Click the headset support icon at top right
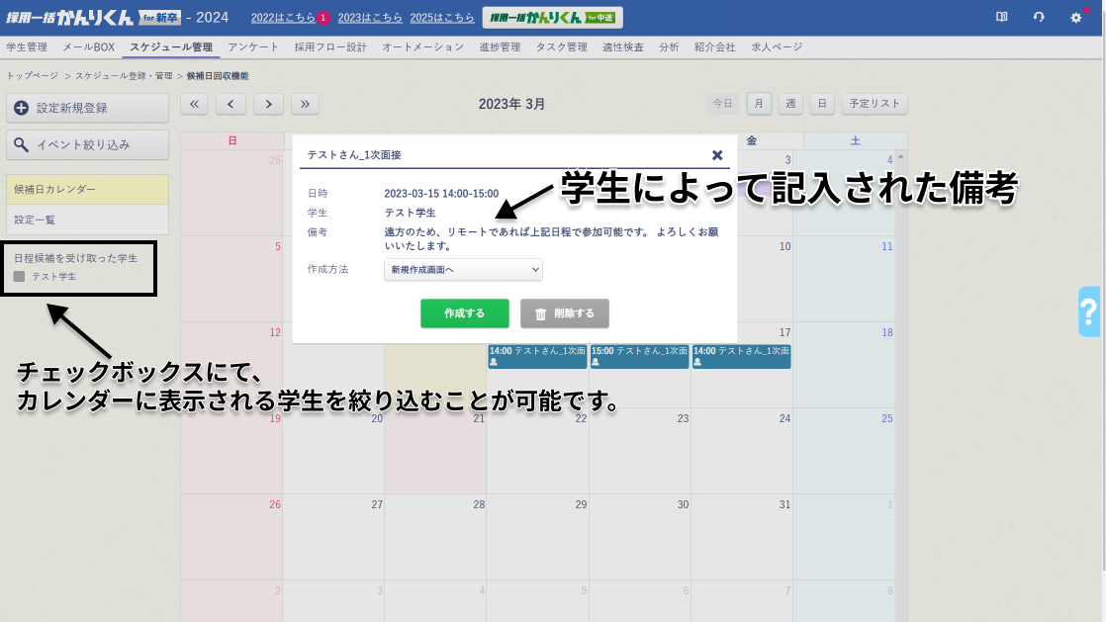Image resolution: width=1106 pixels, height=622 pixels. click(1039, 17)
